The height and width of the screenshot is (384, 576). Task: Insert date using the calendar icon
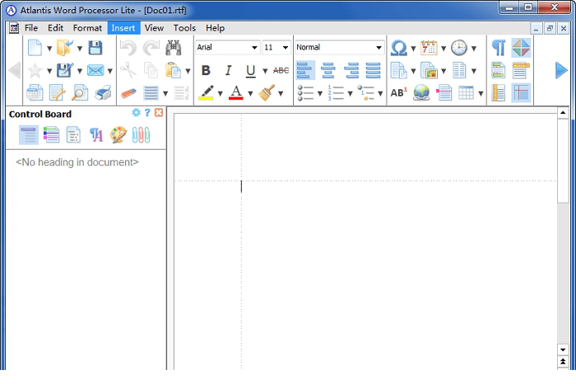click(429, 48)
